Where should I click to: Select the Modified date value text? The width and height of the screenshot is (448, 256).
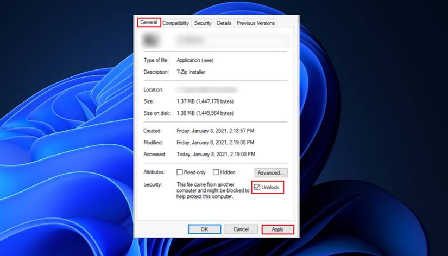(215, 143)
